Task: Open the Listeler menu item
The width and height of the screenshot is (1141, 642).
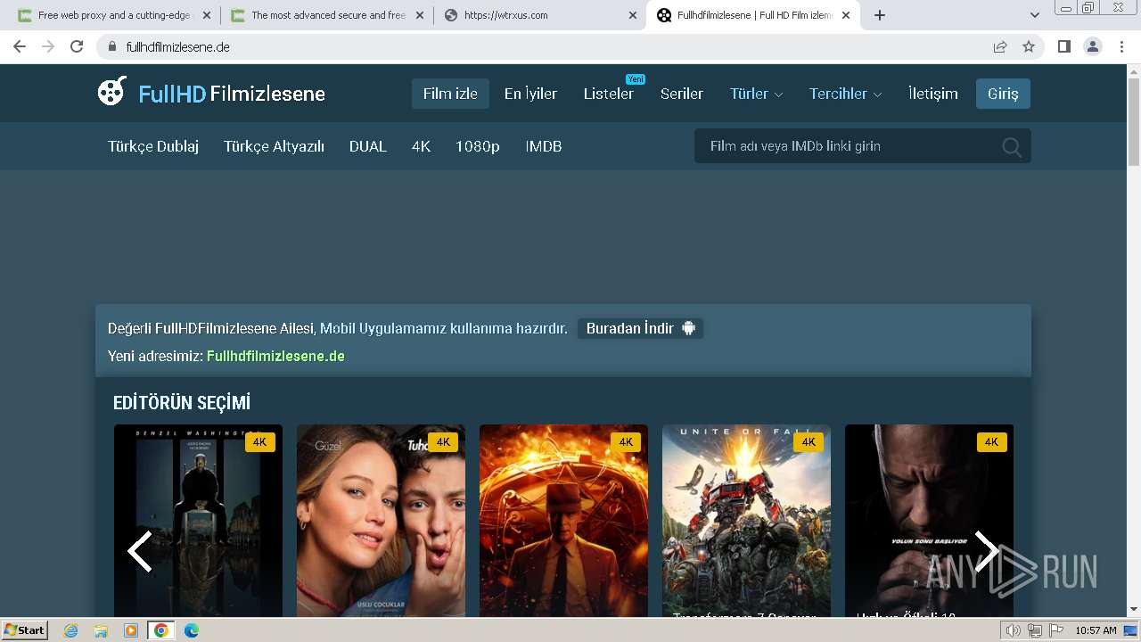Action: click(609, 94)
